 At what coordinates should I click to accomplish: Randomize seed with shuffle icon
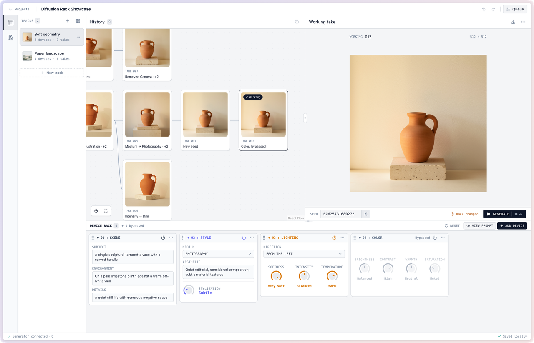point(365,214)
